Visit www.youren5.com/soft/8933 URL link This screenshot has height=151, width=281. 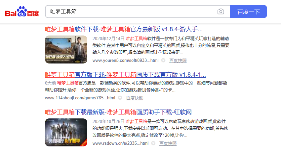click(x=125, y=61)
